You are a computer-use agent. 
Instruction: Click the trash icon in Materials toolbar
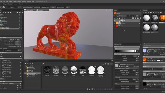point(153,12)
